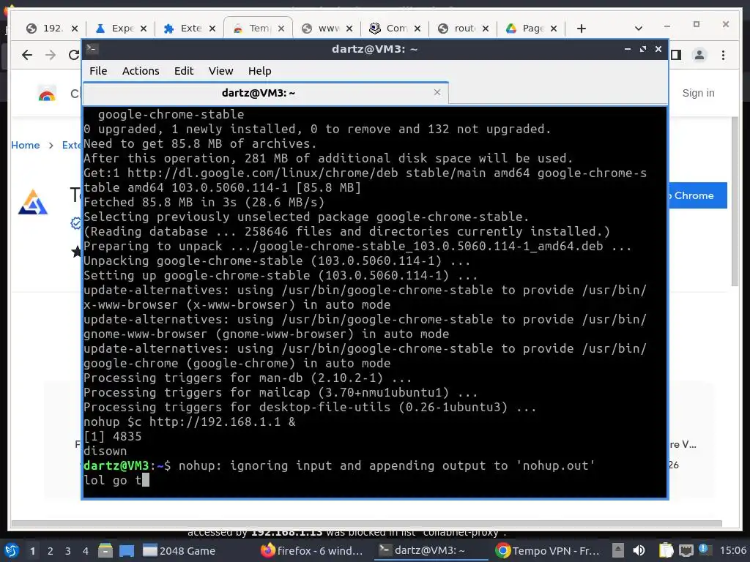Open the start menu on taskbar
The width and height of the screenshot is (750, 562).
tap(12, 550)
